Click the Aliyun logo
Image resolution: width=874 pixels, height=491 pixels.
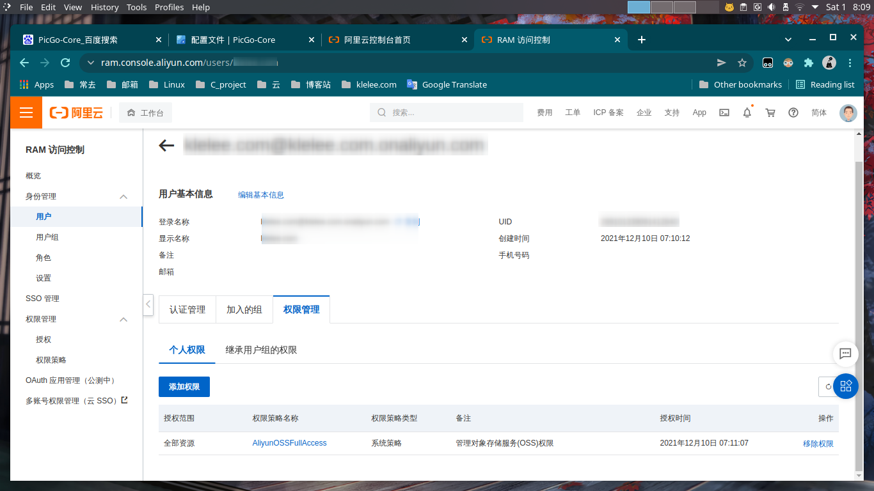coord(76,113)
